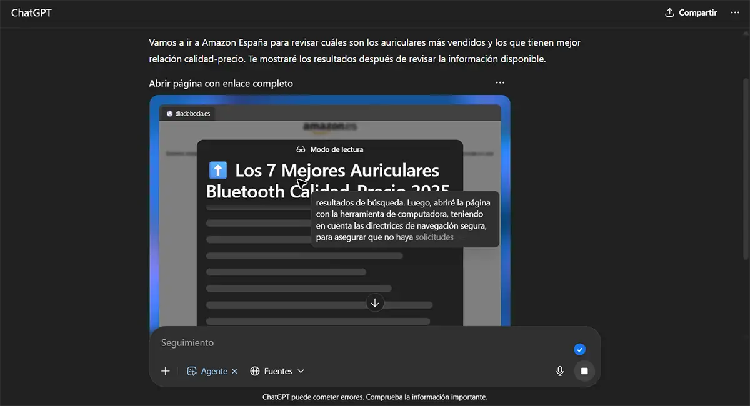Click the Modo de lectura glasses icon
Image resolution: width=750 pixels, height=406 pixels.
(x=301, y=149)
